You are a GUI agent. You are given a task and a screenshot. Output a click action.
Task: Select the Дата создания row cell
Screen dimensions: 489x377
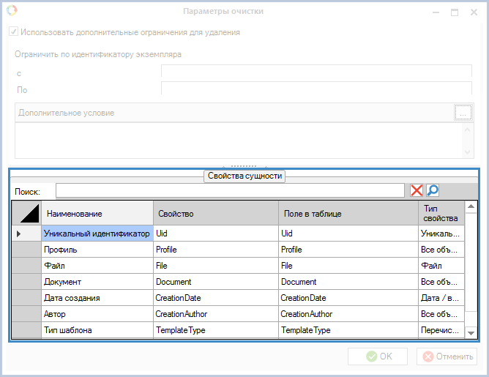[97, 298]
